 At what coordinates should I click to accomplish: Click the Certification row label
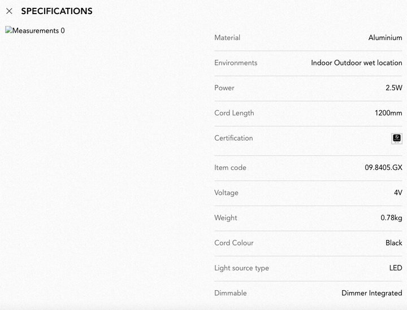(233, 138)
